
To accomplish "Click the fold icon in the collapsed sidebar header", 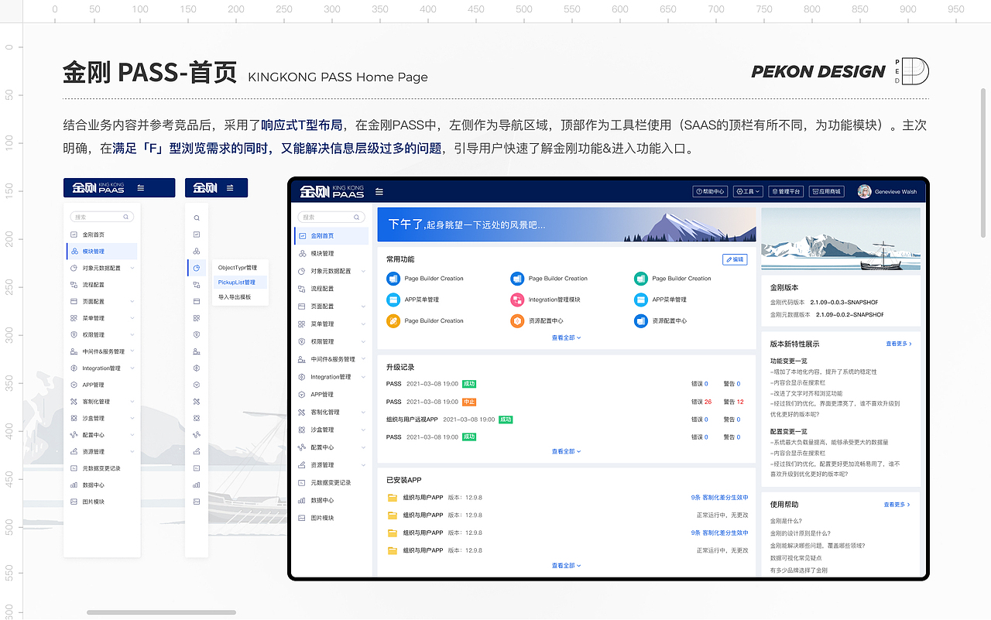I will click(x=231, y=187).
